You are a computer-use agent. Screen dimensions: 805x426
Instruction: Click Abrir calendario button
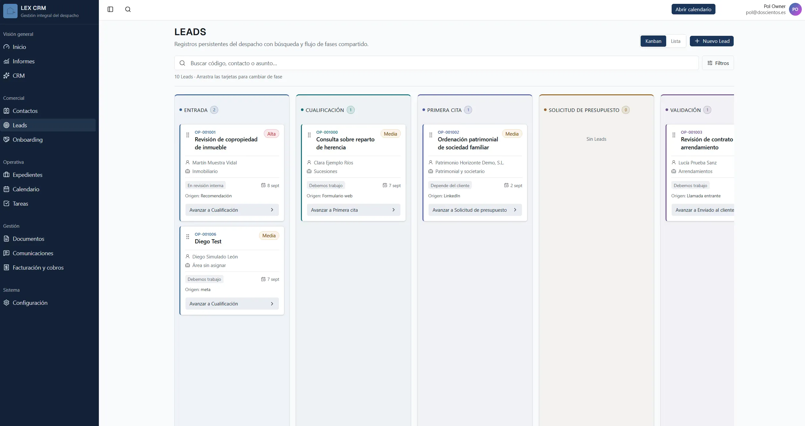[x=693, y=9]
